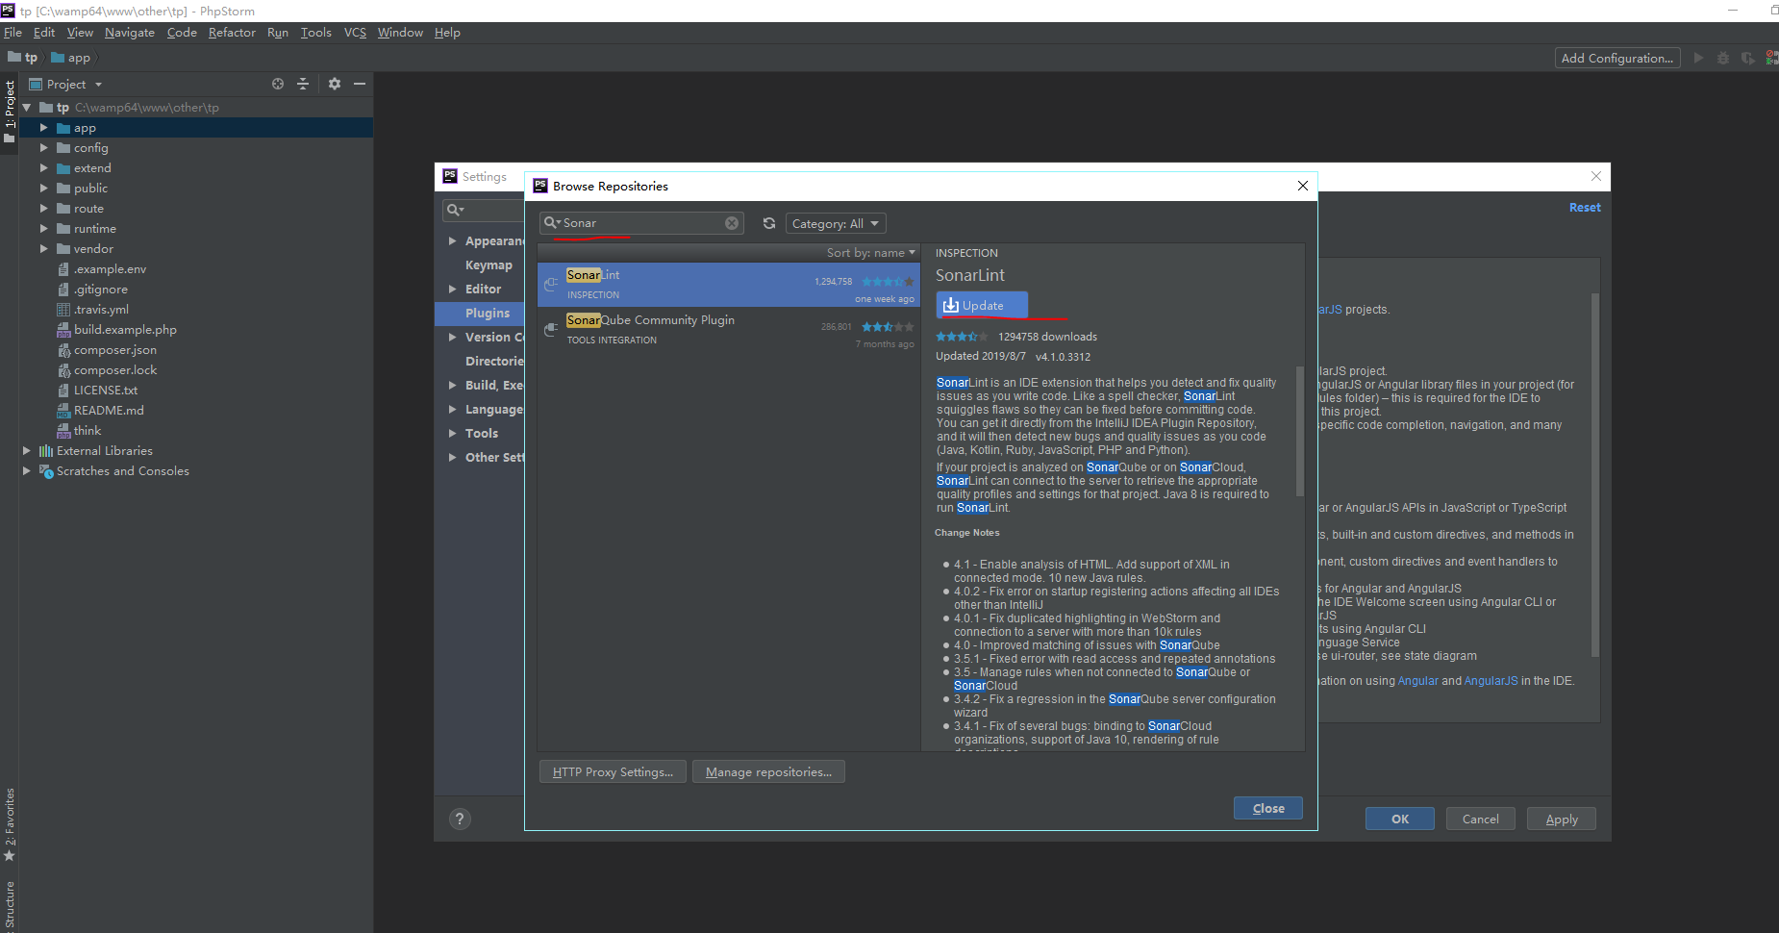Screen dimensions: 1779x933
Task: Click the Settings window right scrollbar
Action: [x=1595, y=475]
